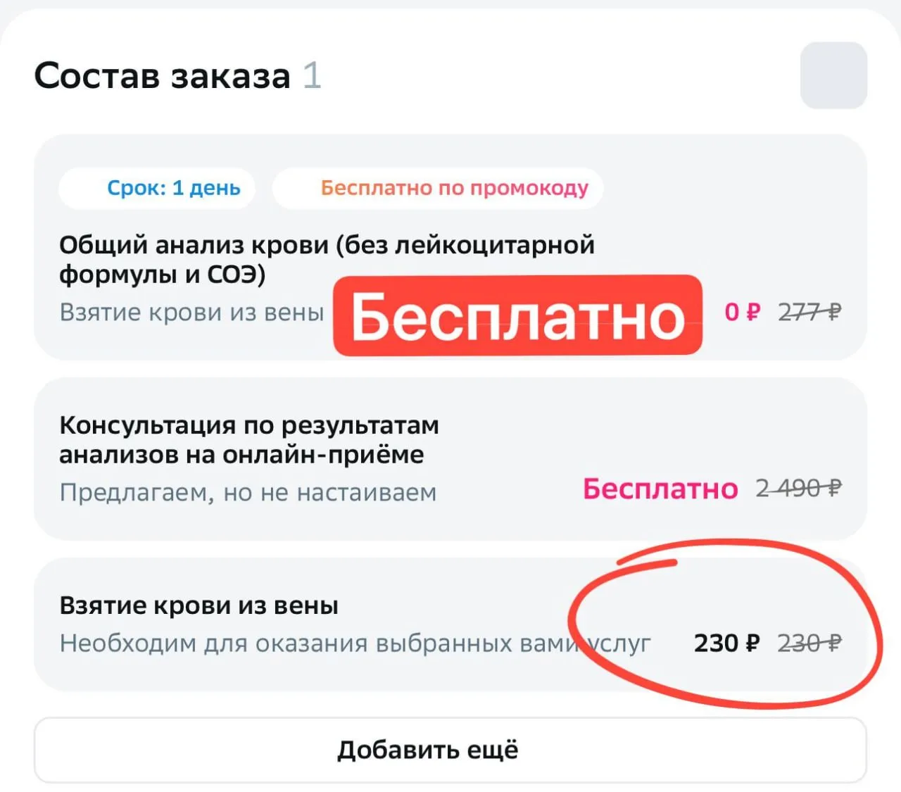
Task: Click 'Необходим для оказания выбранных вами услуг' text
Action: tap(355, 643)
